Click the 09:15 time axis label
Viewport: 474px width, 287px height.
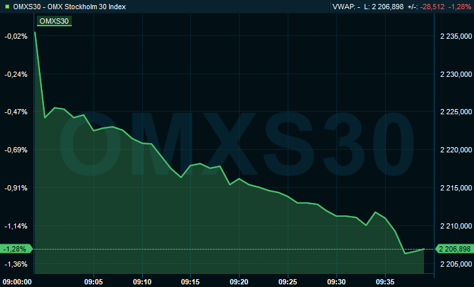point(190,282)
